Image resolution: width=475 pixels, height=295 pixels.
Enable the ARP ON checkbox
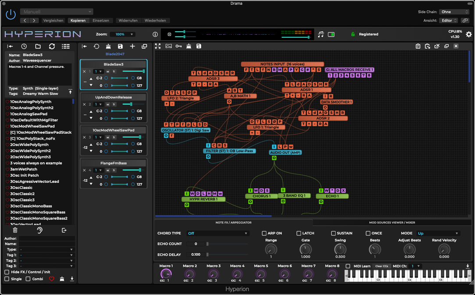point(264,233)
